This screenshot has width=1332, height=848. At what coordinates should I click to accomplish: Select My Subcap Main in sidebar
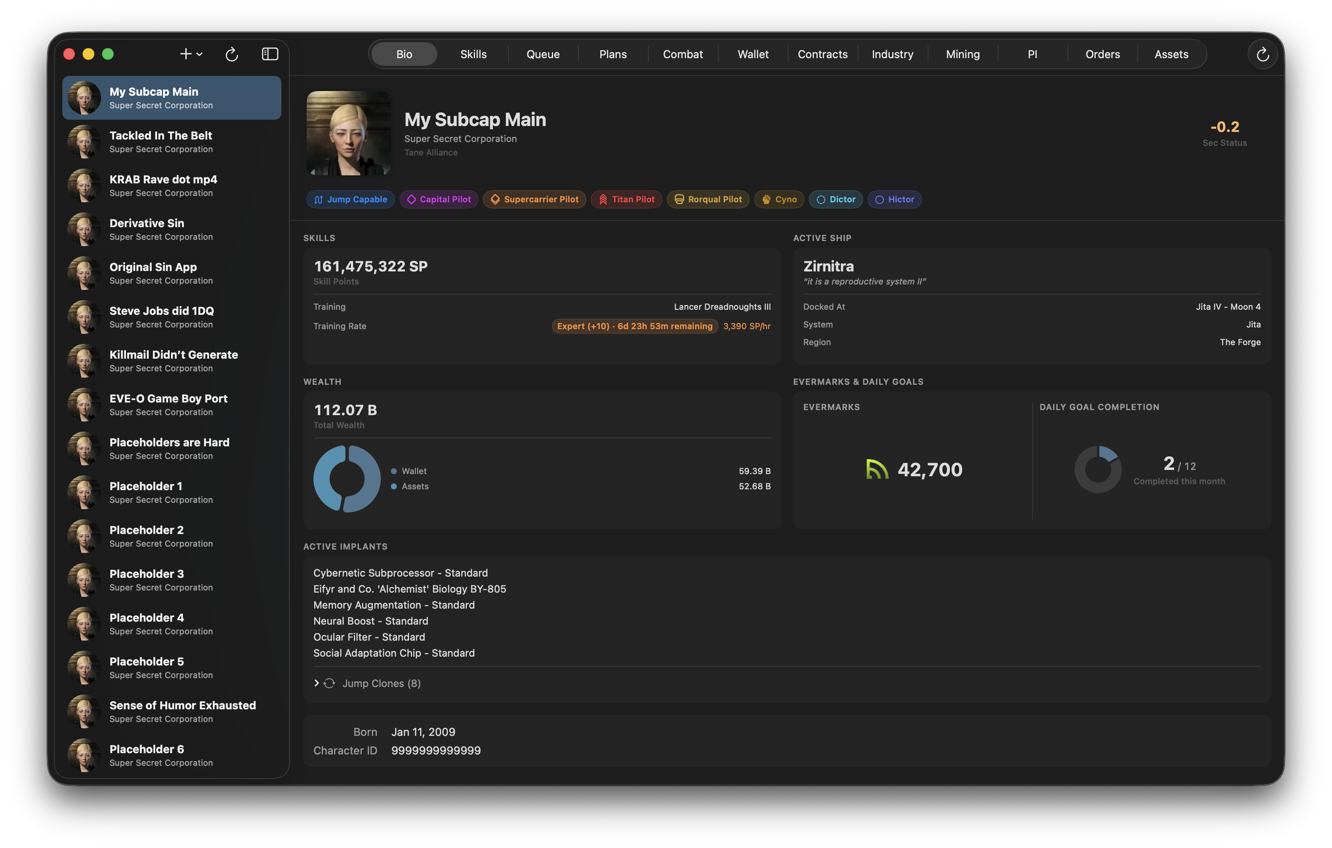click(x=171, y=98)
